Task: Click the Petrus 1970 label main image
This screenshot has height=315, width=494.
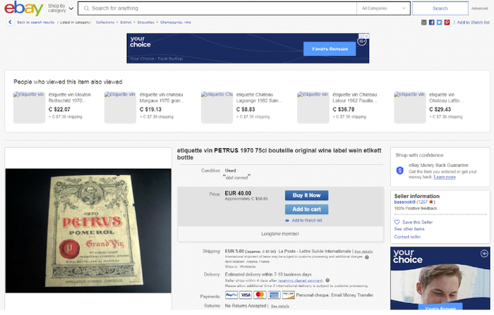Action: tap(88, 230)
